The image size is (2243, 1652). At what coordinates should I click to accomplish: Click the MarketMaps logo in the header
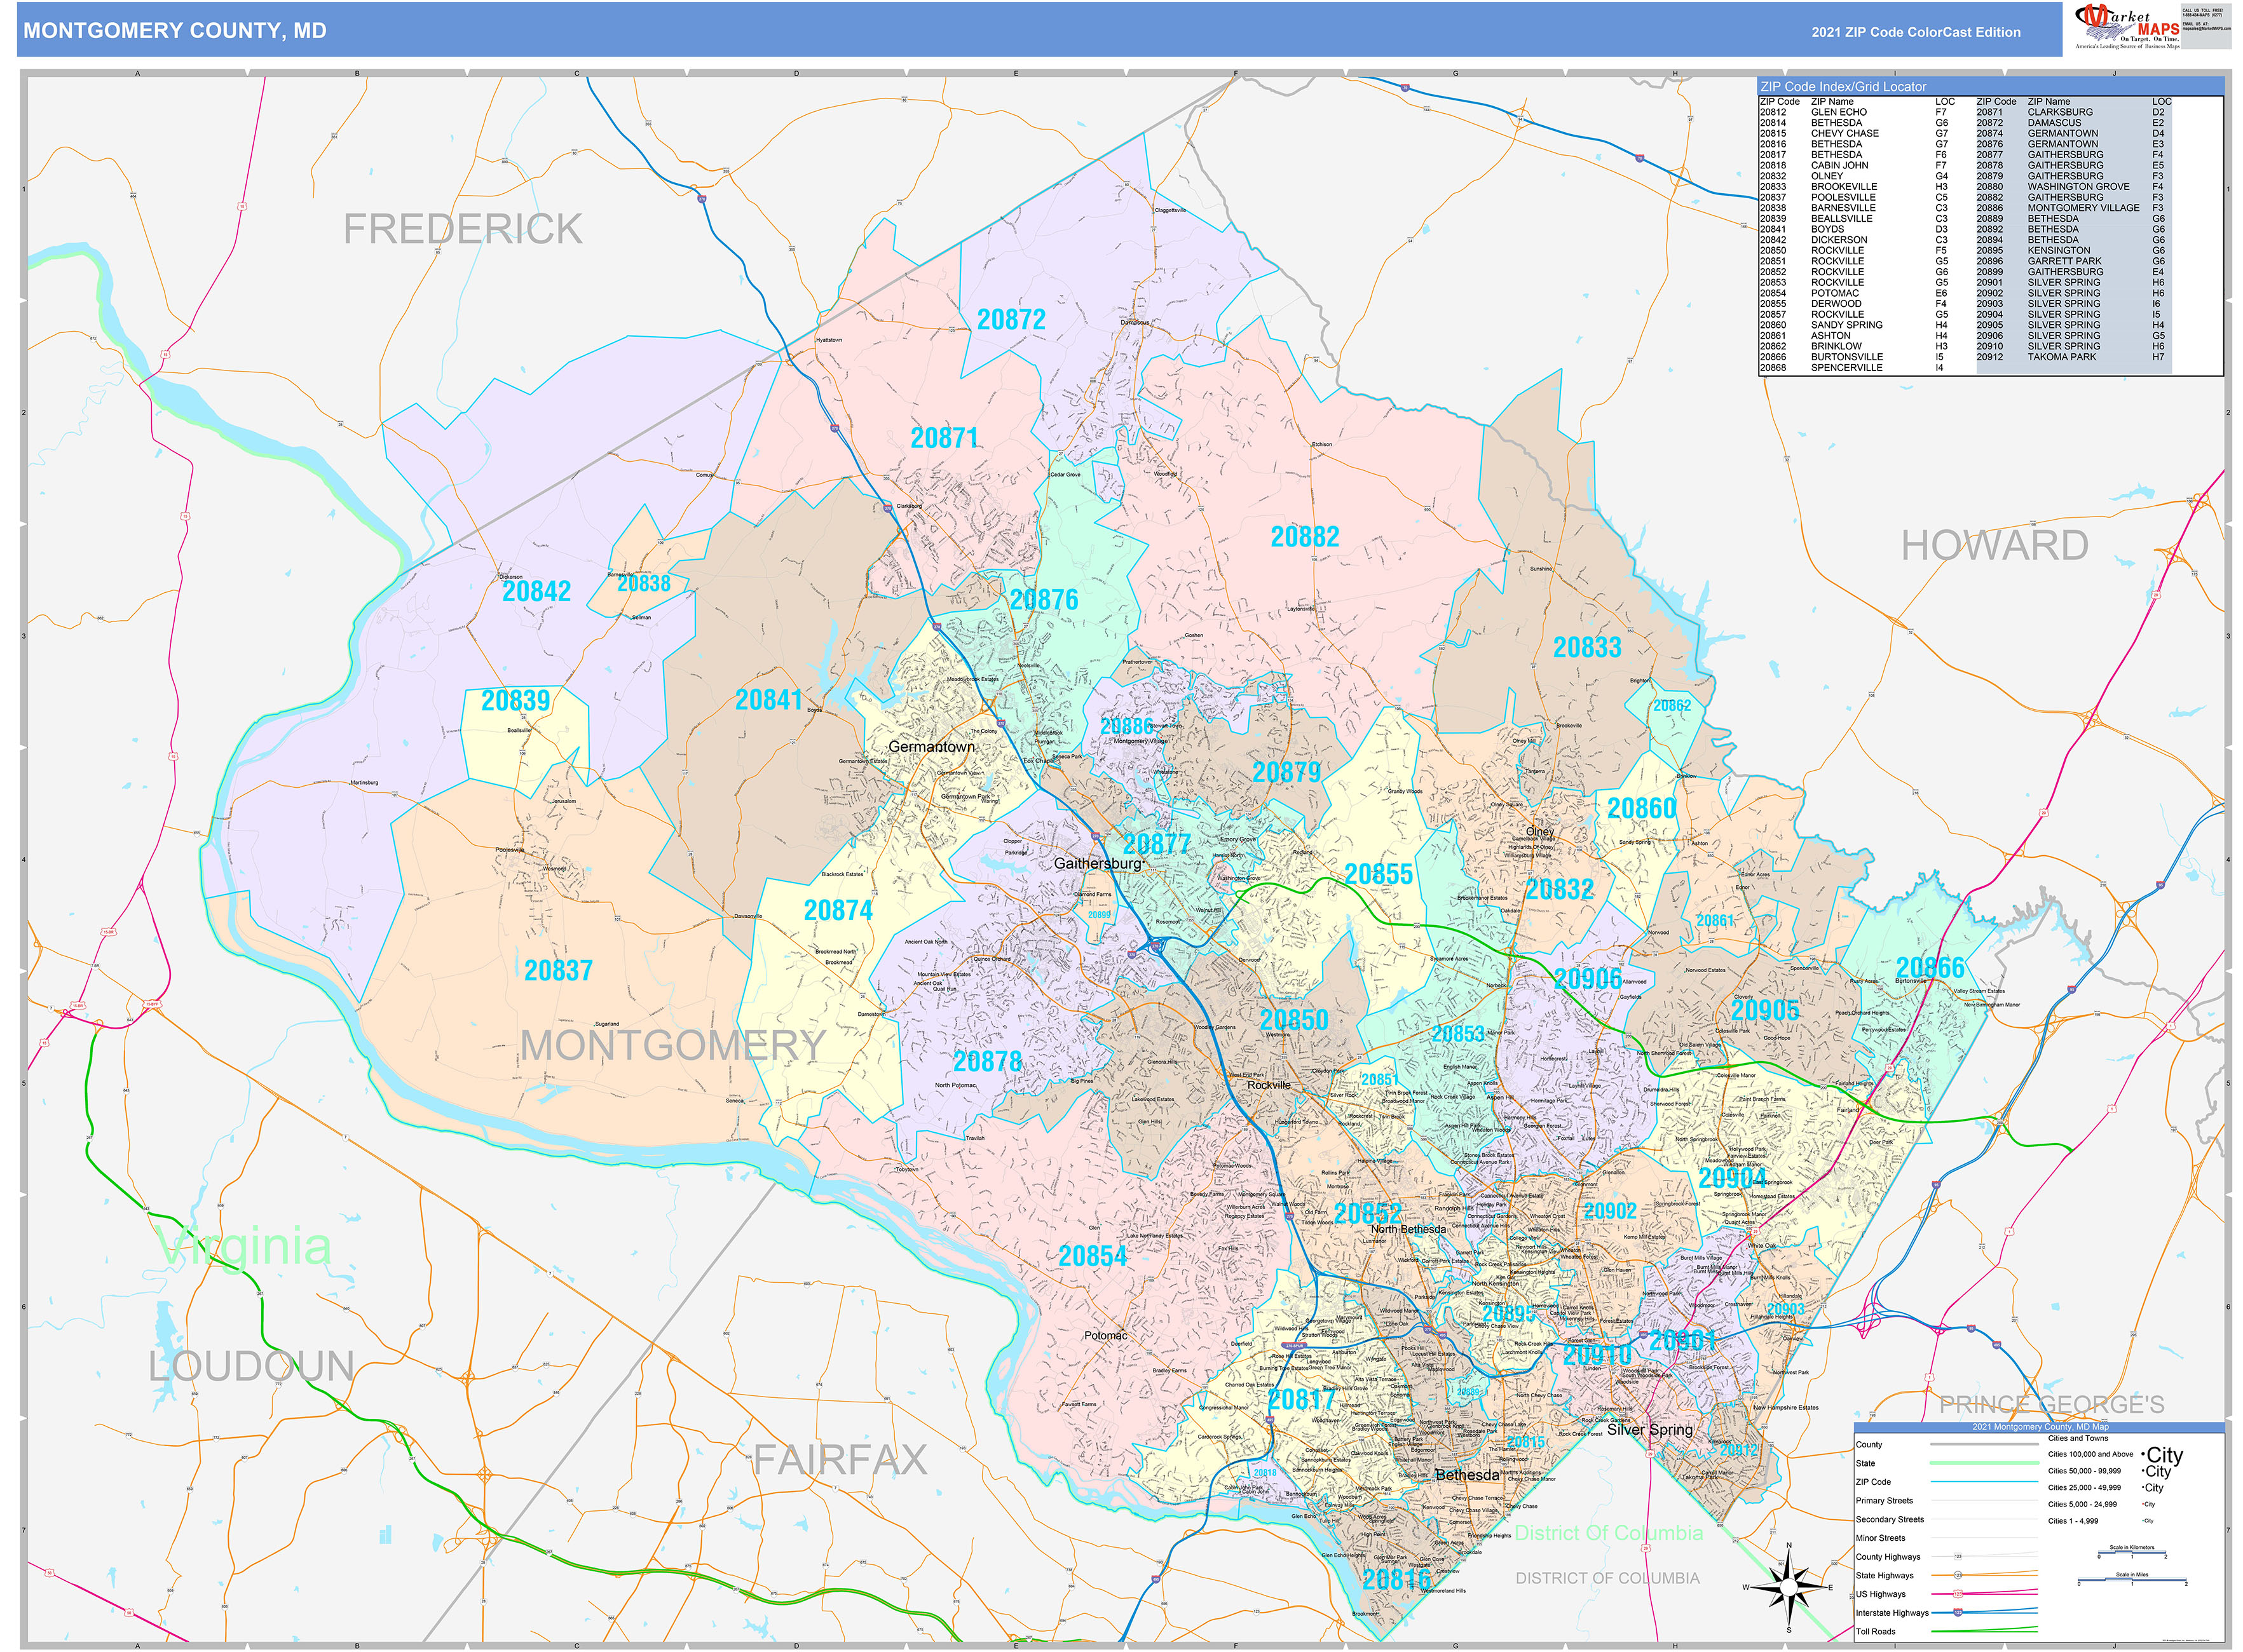[x=2126, y=26]
